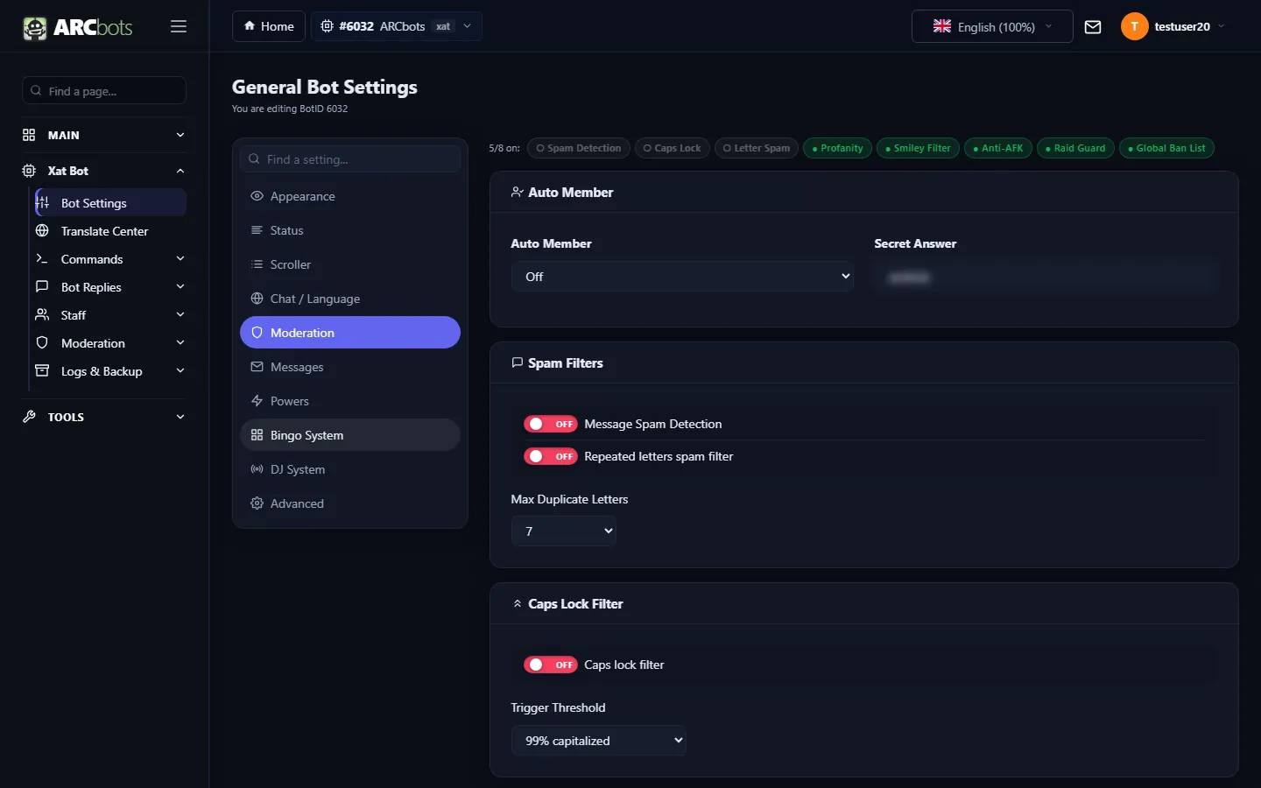Click the Appearance eye icon
This screenshot has width=1261, height=788.
tap(257, 196)
